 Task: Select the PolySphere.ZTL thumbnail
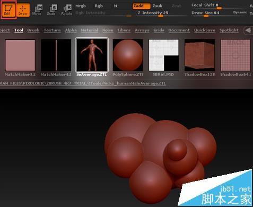[128, 55]
